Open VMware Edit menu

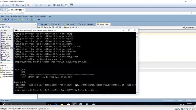point(3,5)
